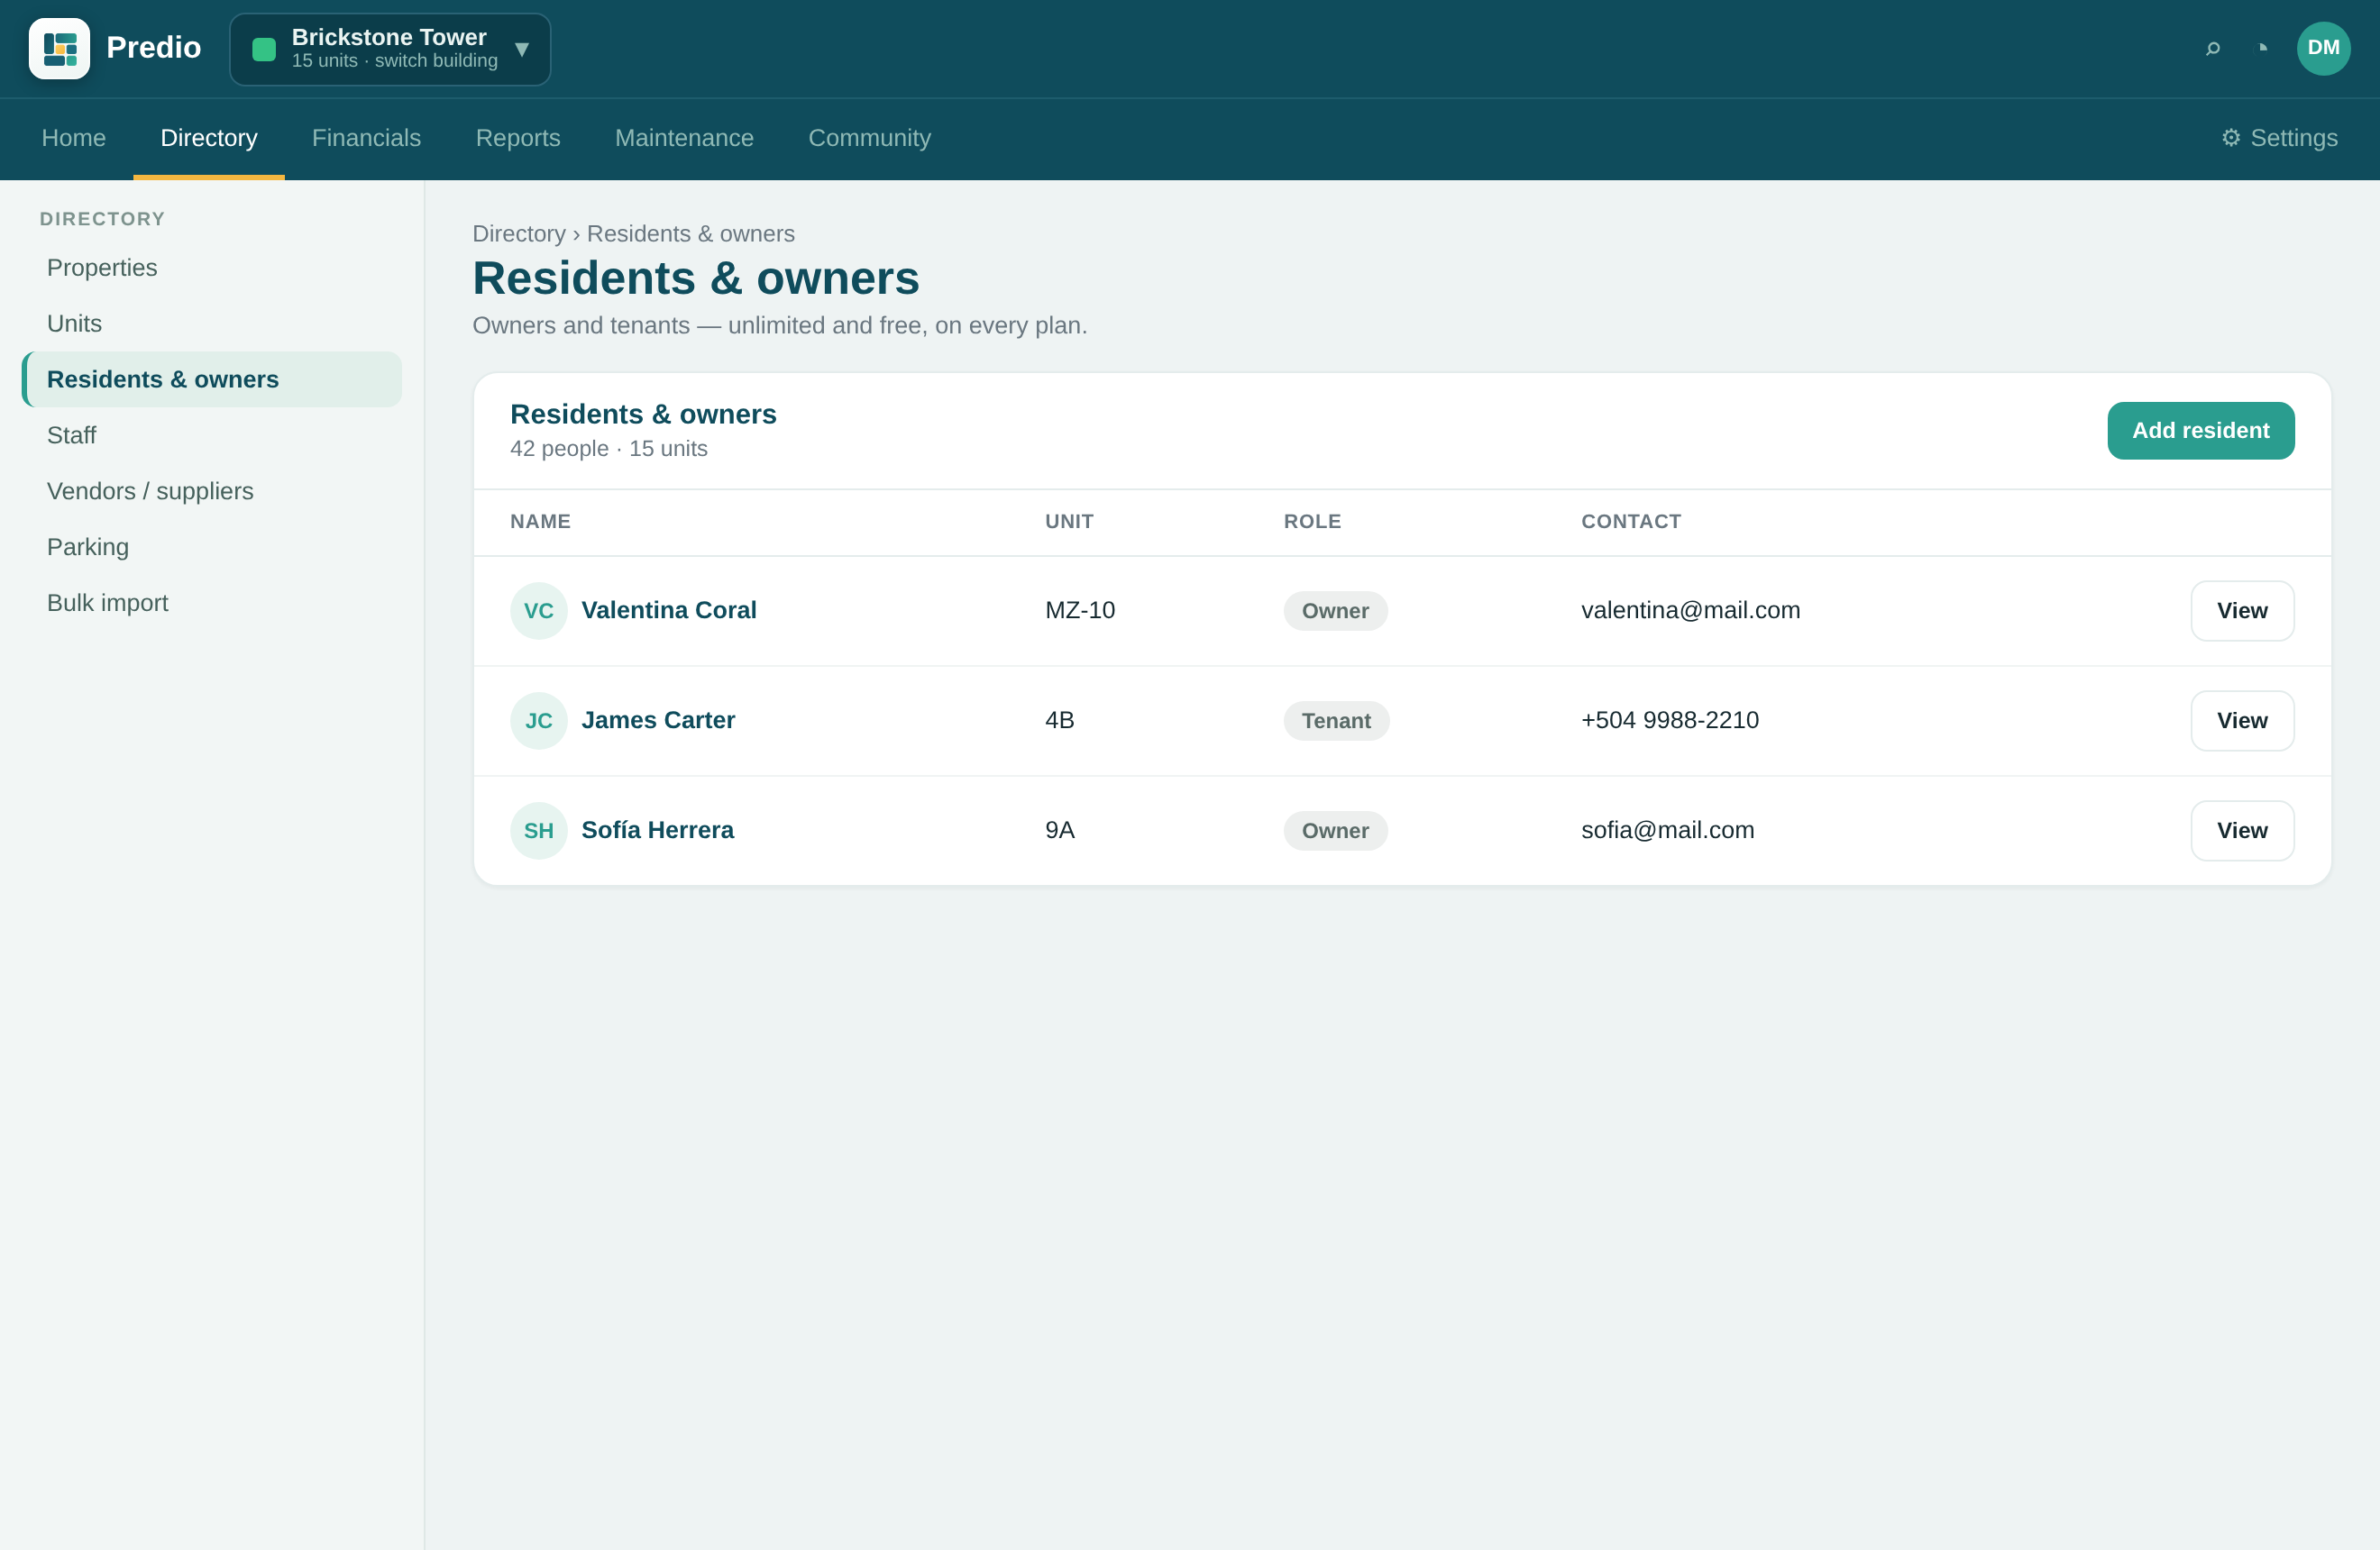The image size is (2380, 1550).
Task: Switch to the Reports tab
Action: pyautogui.click(x=518, y=138)
